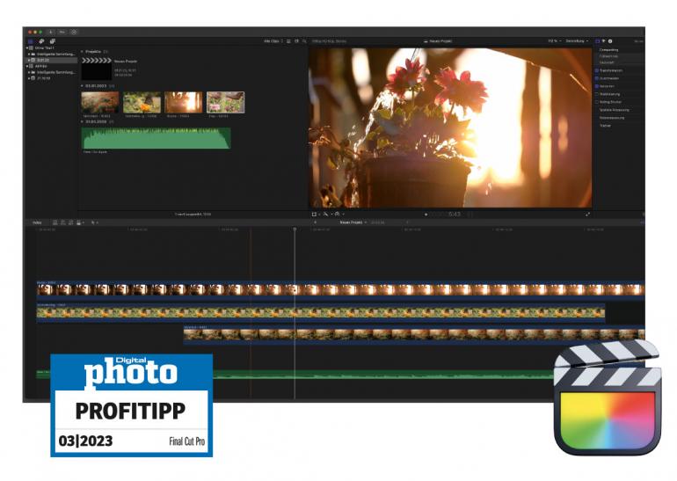677x481 pixels.
Task: Click the keyword editor key button
Action: pos(62,32)
